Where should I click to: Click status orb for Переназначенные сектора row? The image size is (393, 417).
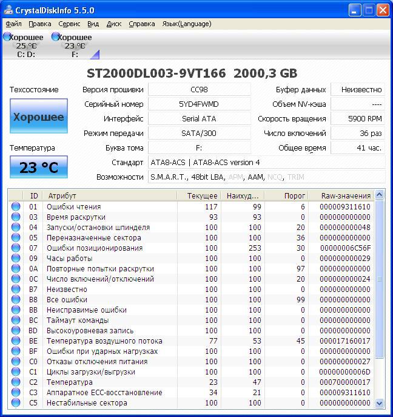(x=16, y=238)
